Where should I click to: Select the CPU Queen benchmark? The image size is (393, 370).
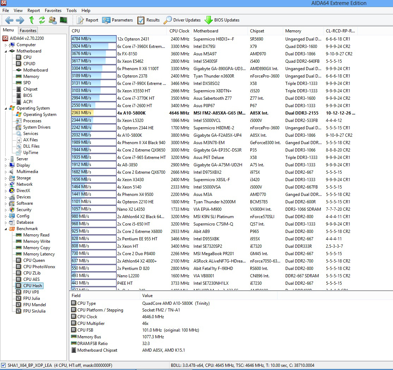click(x=34, y=260)
